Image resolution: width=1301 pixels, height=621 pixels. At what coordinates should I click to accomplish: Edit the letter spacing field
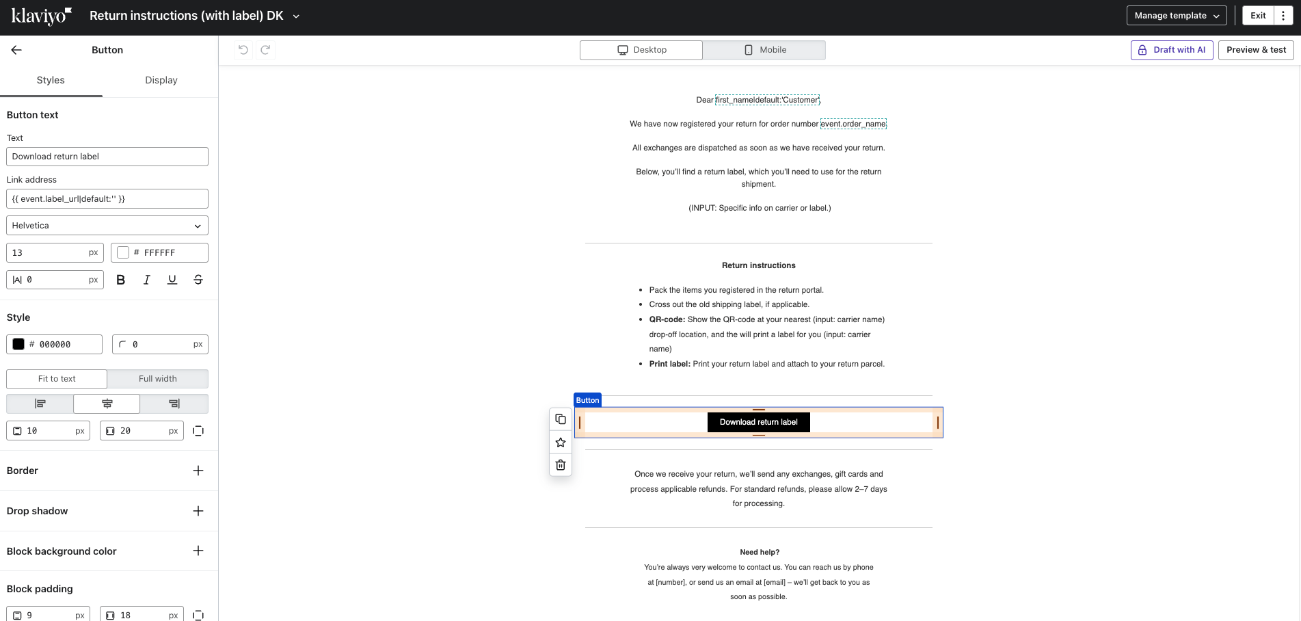pyautogui.click(x=55, y=280)
